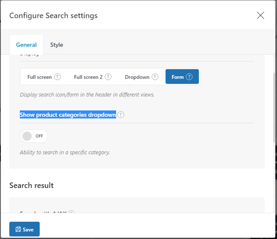Open help tooltip for product categories dropdown

click(121, 115)
